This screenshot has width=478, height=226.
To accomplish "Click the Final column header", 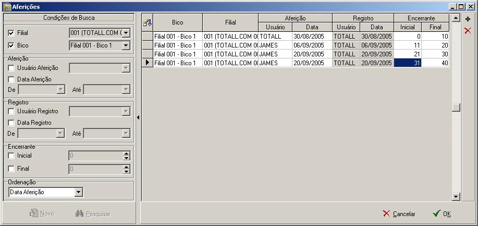I will (x=435, y=27).
